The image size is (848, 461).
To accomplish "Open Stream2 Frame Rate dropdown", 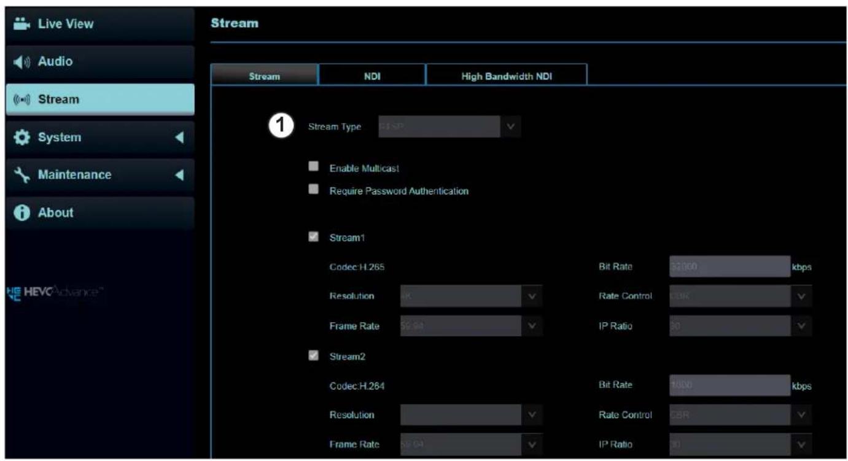I will 471,445.
